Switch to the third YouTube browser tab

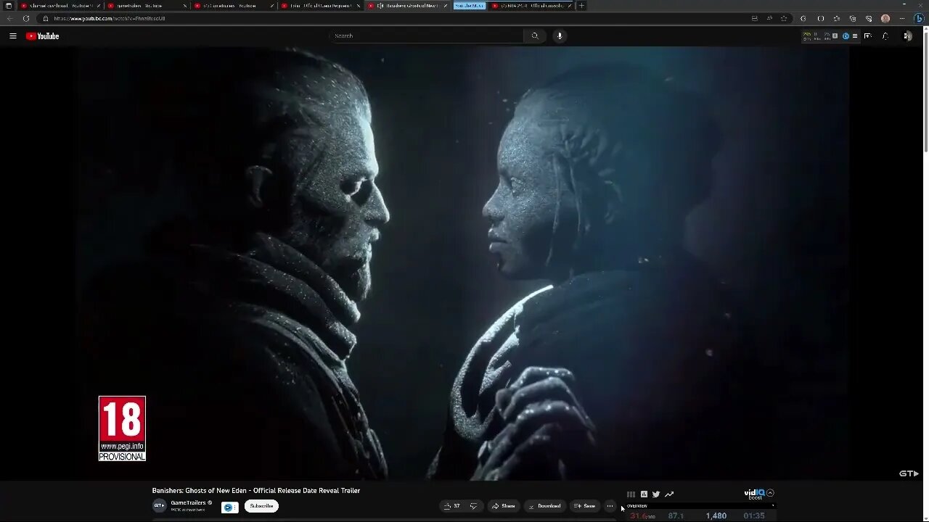click(232, 5)
